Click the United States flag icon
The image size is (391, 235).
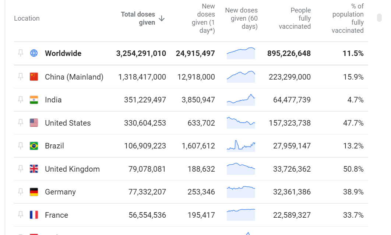click(x=34, y=123)
